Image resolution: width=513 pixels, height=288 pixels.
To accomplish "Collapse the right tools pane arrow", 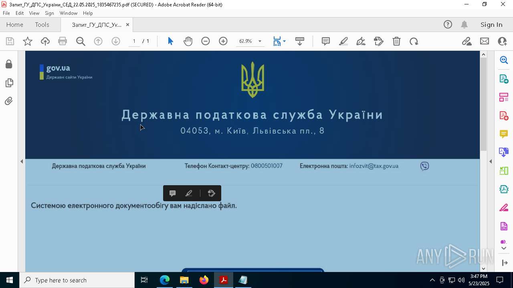I will pos(491,161).
